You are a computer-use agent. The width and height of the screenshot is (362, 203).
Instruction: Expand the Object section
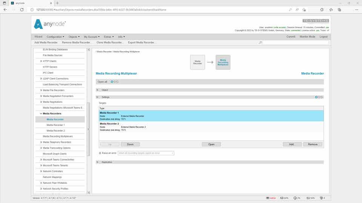[97, 90]
